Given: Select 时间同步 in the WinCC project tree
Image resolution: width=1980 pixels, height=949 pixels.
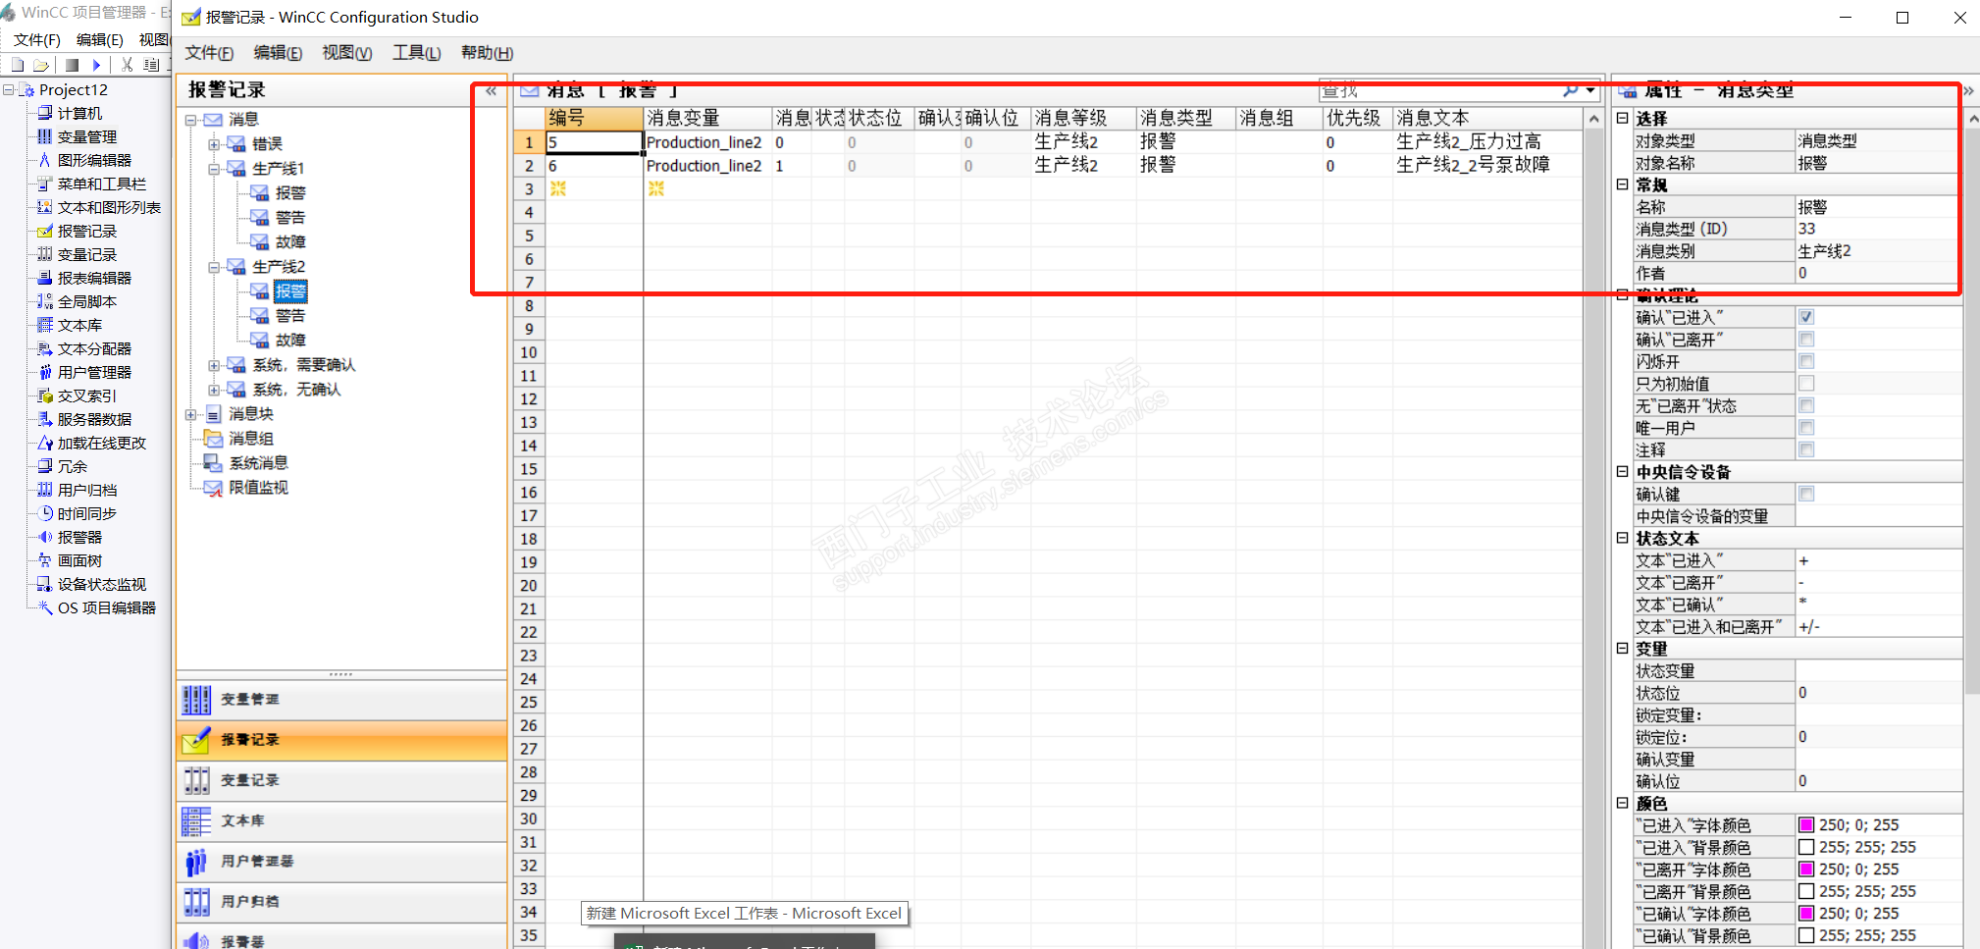Looking at the screenshot, I should 86,513.
